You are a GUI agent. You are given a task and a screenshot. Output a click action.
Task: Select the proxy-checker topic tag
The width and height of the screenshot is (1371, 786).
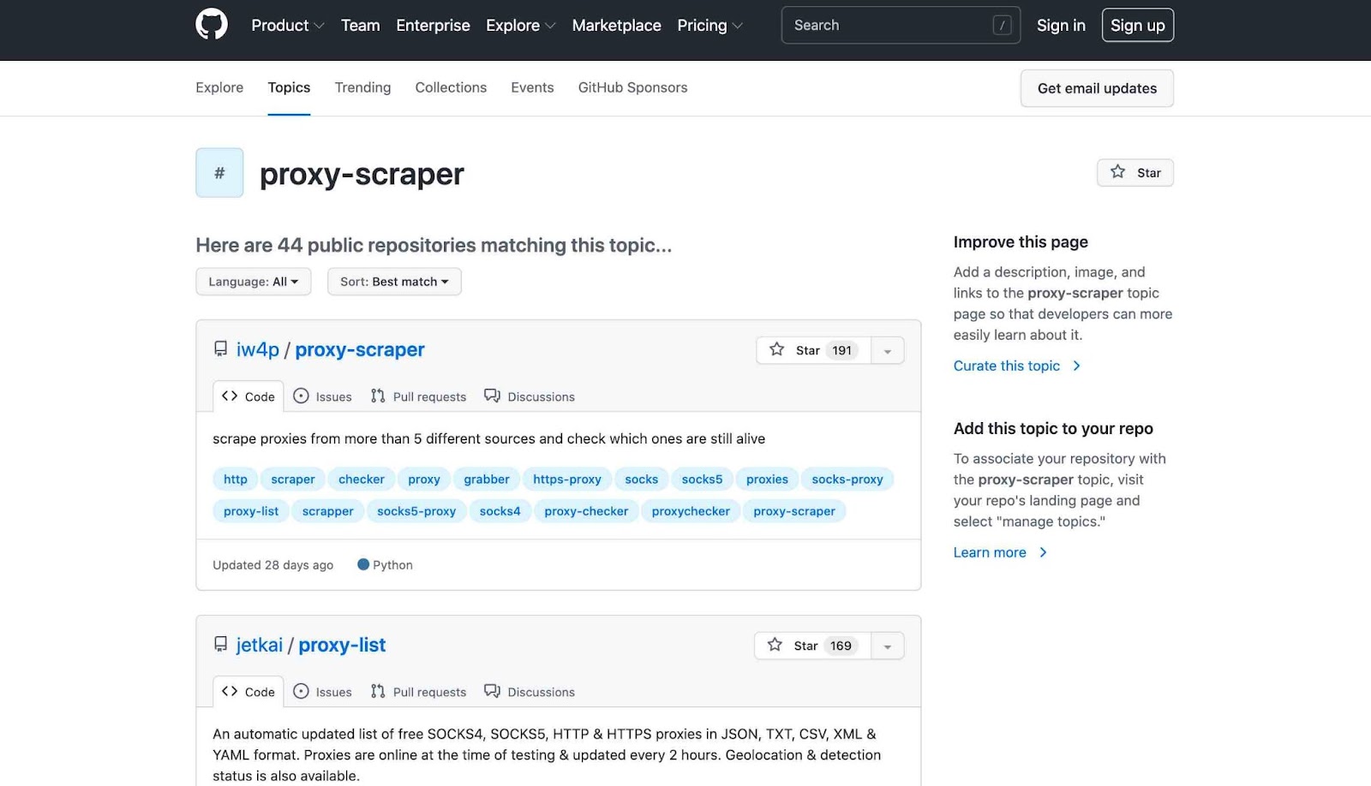[x=586, y=511]
